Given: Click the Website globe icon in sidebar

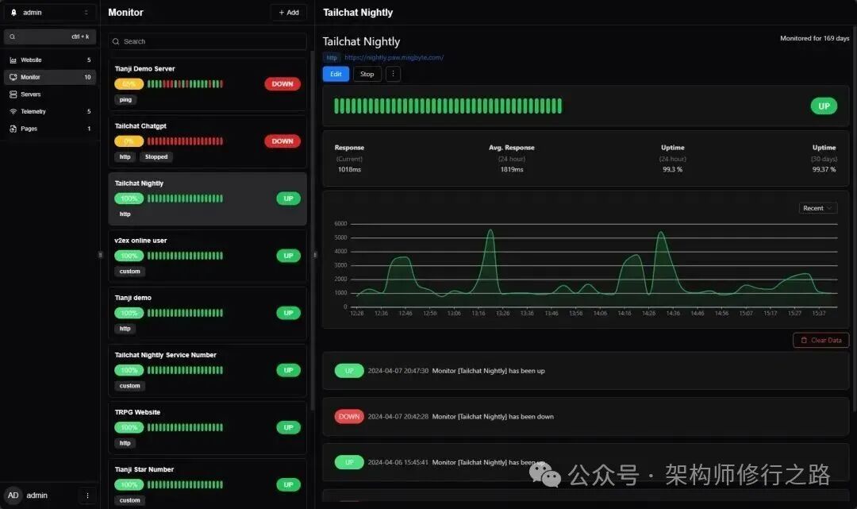Looking at the screenshot, I should (13, 60).
